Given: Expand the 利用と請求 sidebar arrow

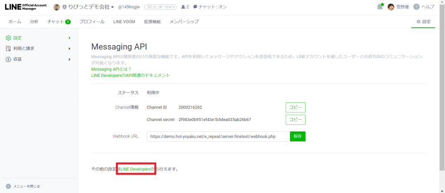Looking at the screenshot, I should tap(69, 49).
